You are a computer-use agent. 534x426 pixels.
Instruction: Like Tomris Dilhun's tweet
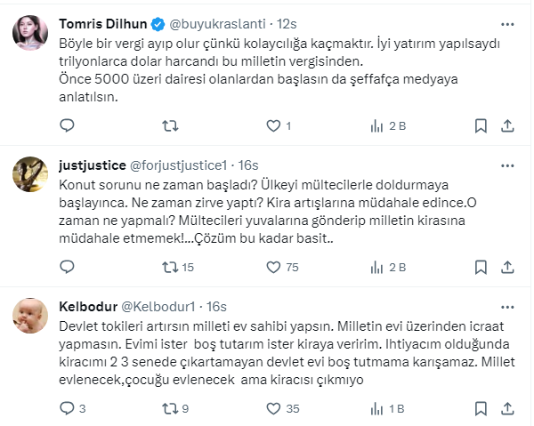coord(271,125)
